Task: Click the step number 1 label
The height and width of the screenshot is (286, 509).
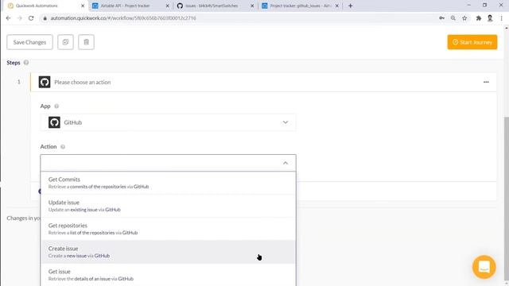Action: coord(19,82)
